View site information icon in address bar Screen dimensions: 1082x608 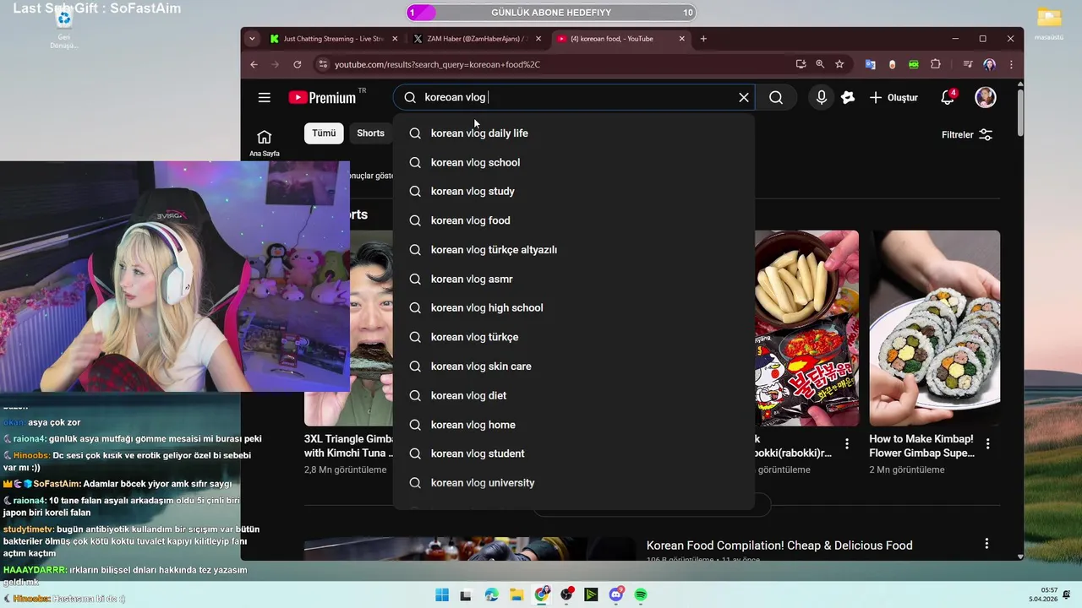coord(322,64)
